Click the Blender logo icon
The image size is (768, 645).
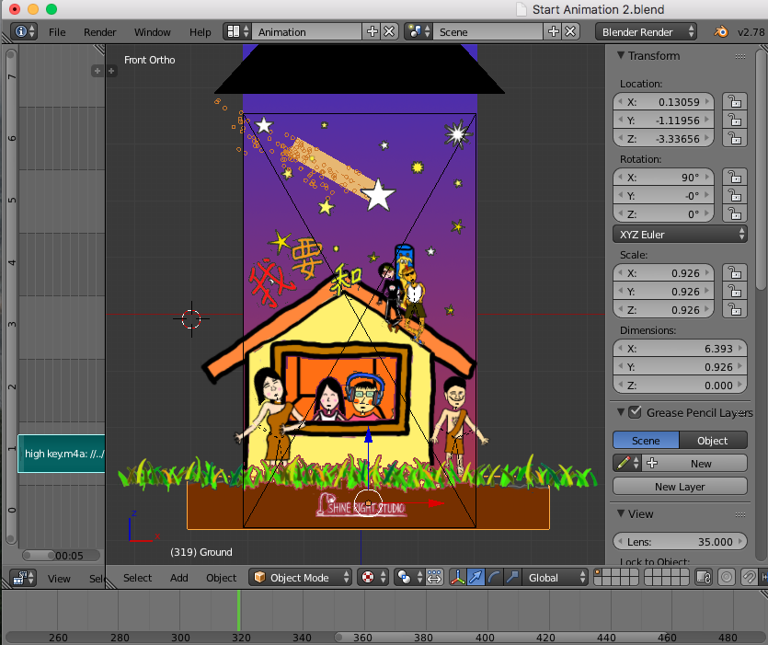click(x=720, y=32)
